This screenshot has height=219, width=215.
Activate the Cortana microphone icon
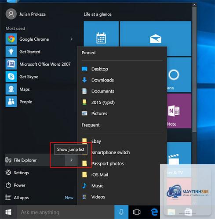coord(121,212)
